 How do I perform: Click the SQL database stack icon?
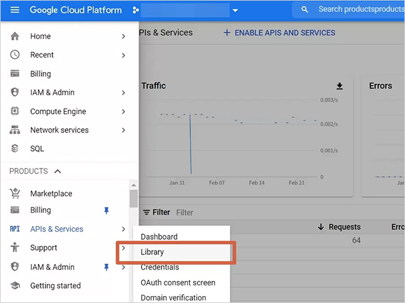(x=15, y=149)
